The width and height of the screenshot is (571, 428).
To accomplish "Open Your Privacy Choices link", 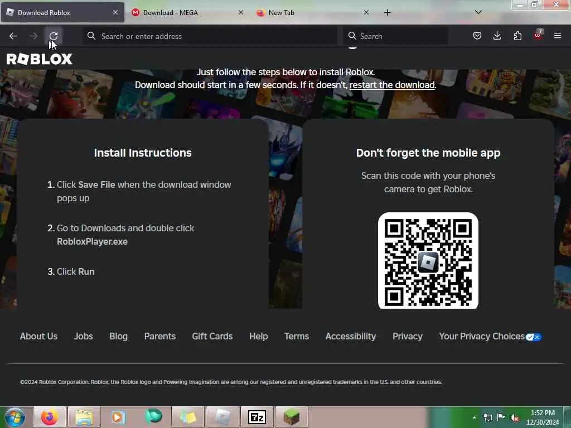I will (490, 336).
